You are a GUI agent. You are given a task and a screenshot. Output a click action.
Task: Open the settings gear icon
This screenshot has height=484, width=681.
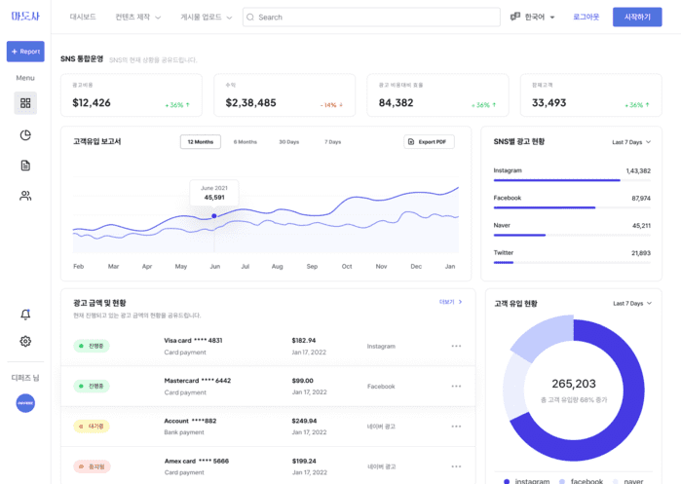(x=25, y=342)
